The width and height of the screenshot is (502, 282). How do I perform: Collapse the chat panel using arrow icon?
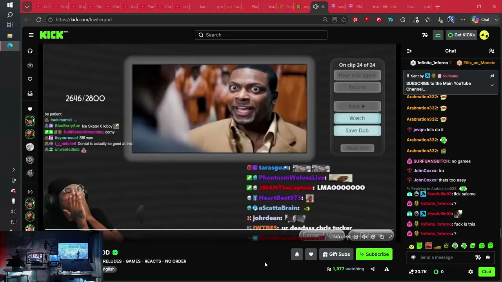[x=409, y=51]
